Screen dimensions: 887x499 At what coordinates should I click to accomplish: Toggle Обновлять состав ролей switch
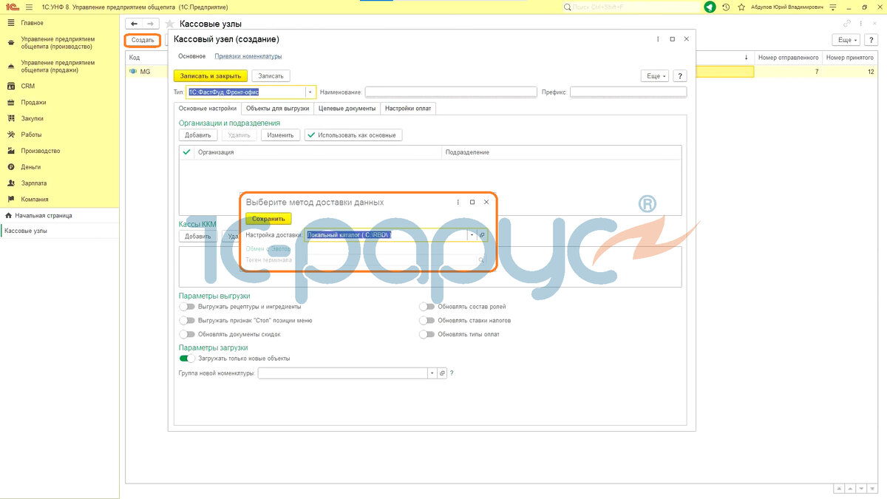tap(426, 306)
